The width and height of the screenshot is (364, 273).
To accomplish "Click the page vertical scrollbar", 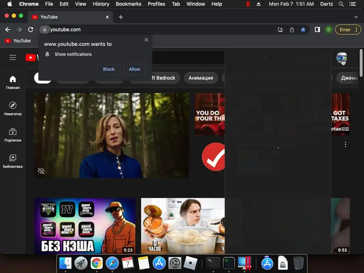I will (x=361, y=63).
